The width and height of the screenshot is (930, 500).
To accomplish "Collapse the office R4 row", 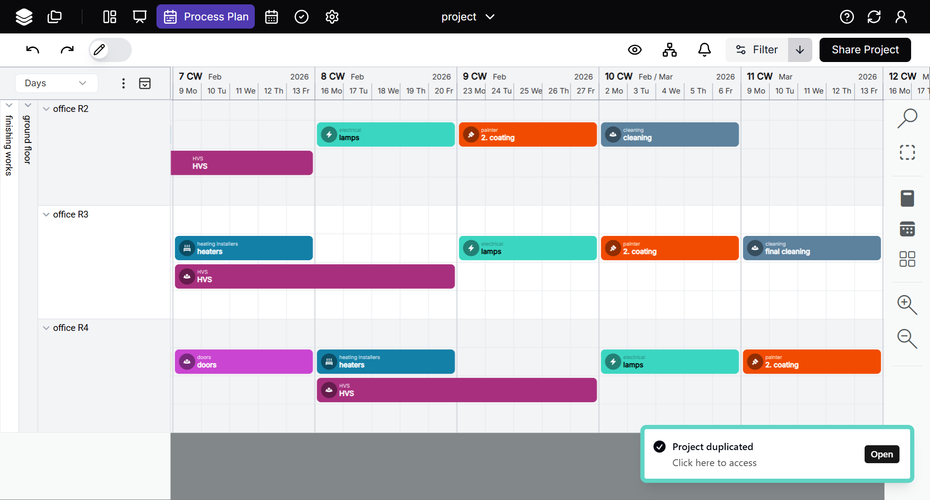I will click(x=46, y=328).
